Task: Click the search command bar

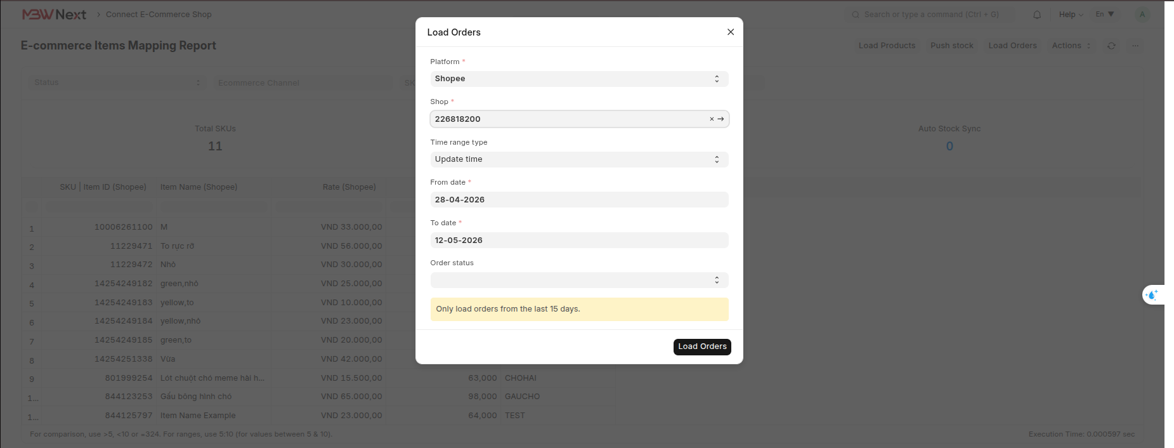Action: (931, 15)
